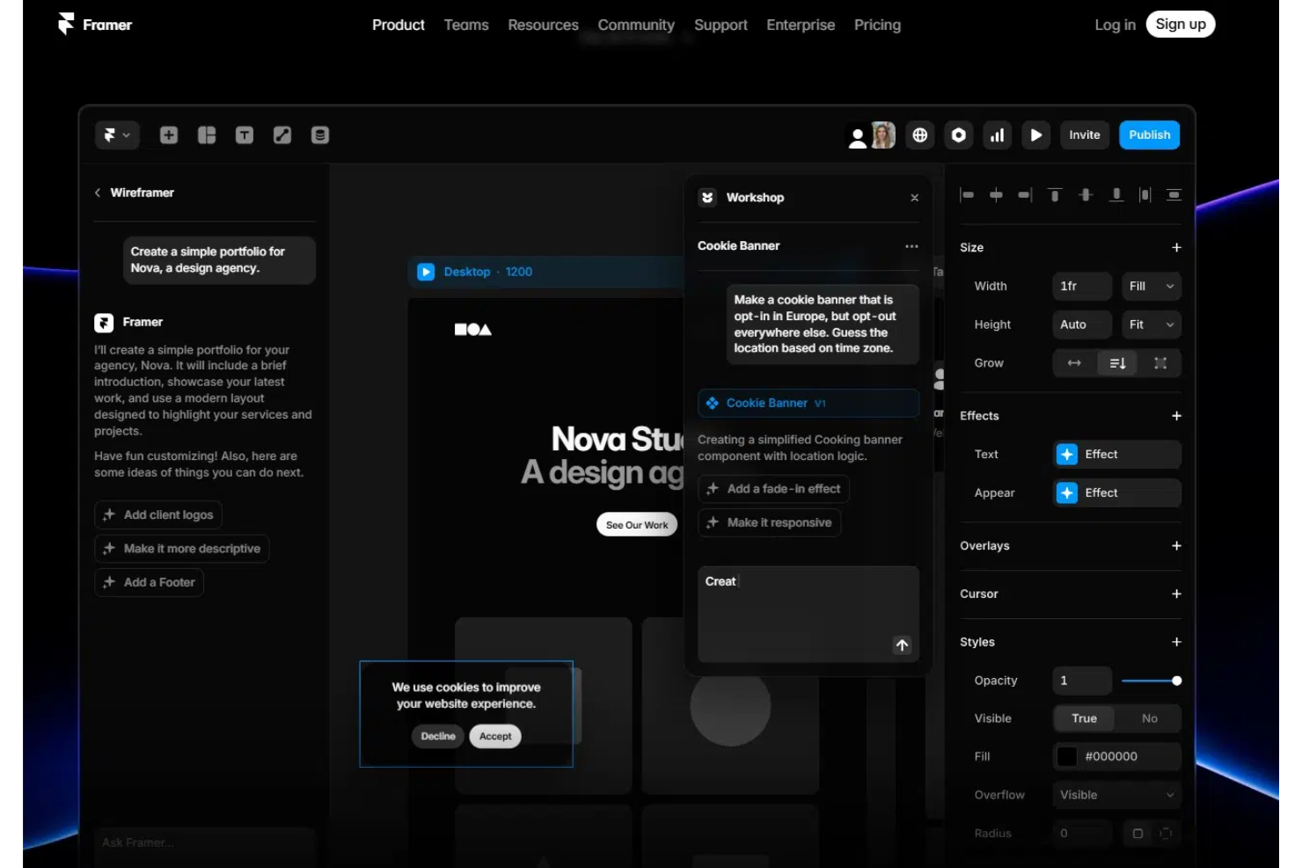
Task: Click the Invite button
Action: point(1085,135)
